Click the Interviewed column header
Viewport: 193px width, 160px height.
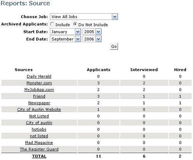pyautogui.click(x=144, y=70)
